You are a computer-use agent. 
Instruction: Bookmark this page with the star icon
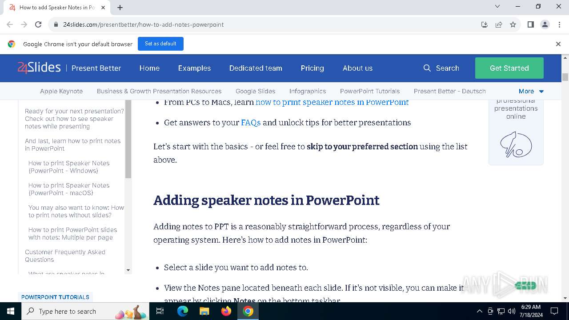(x=513, y=24)
